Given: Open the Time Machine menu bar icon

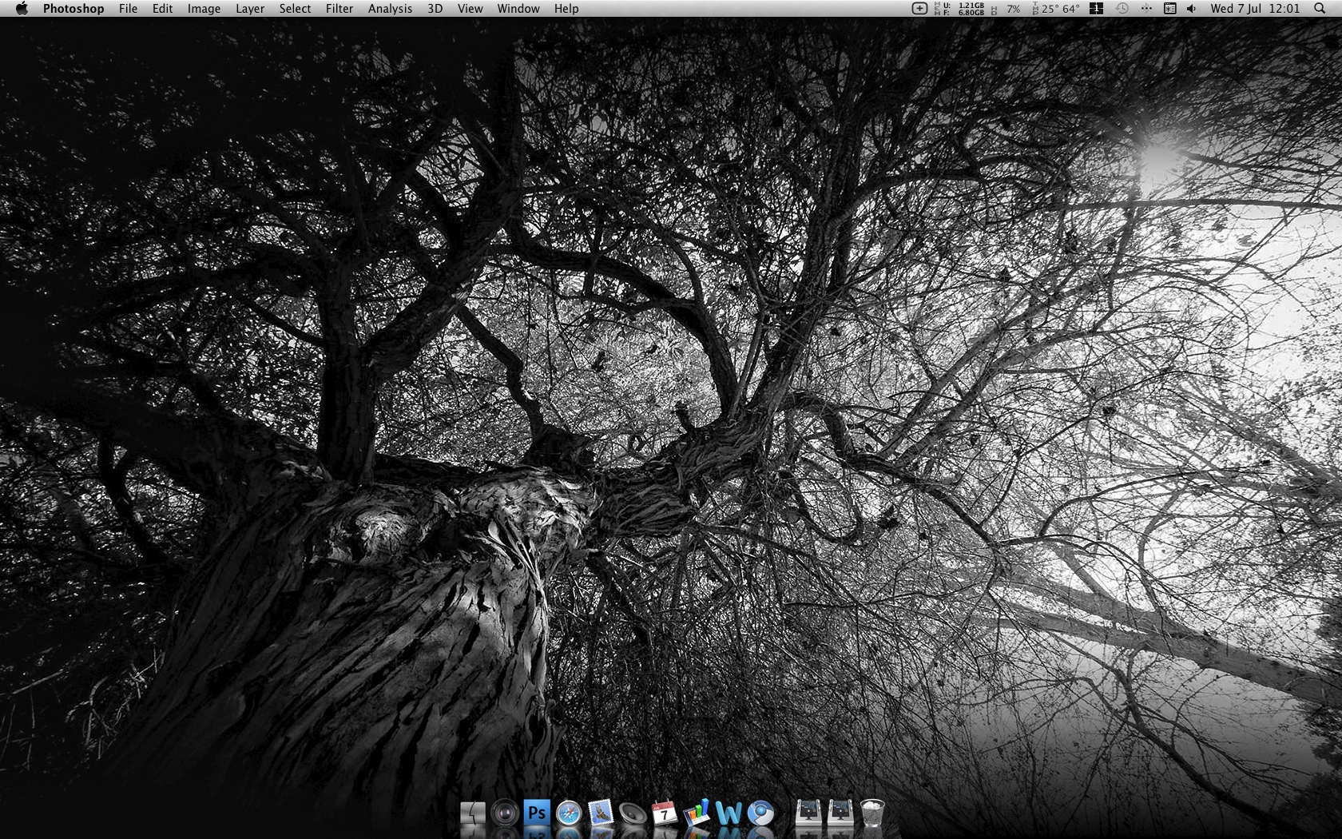Looking at the screenshot, I should (x=1122, y=9).
